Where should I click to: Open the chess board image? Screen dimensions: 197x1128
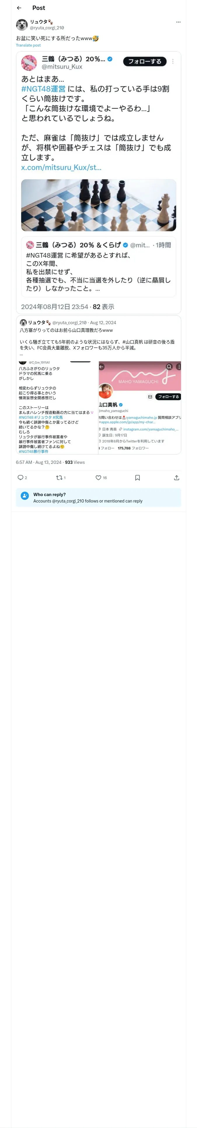tap(98, 205)
